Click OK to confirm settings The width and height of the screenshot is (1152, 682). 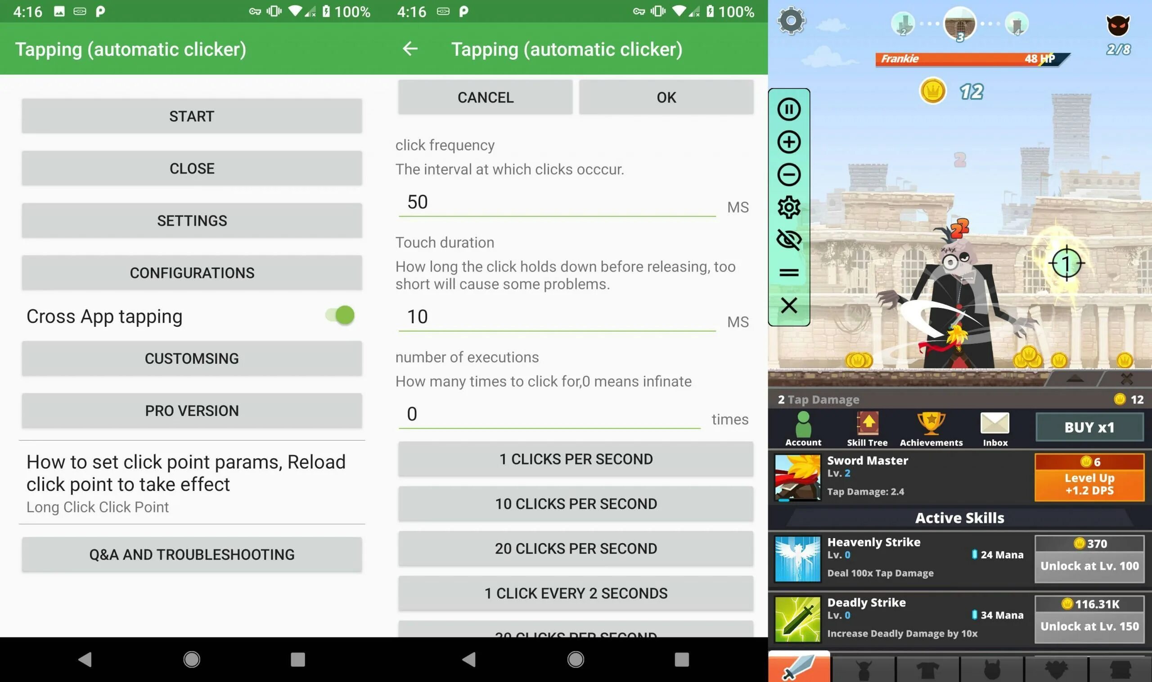click(x=666, y=97)
